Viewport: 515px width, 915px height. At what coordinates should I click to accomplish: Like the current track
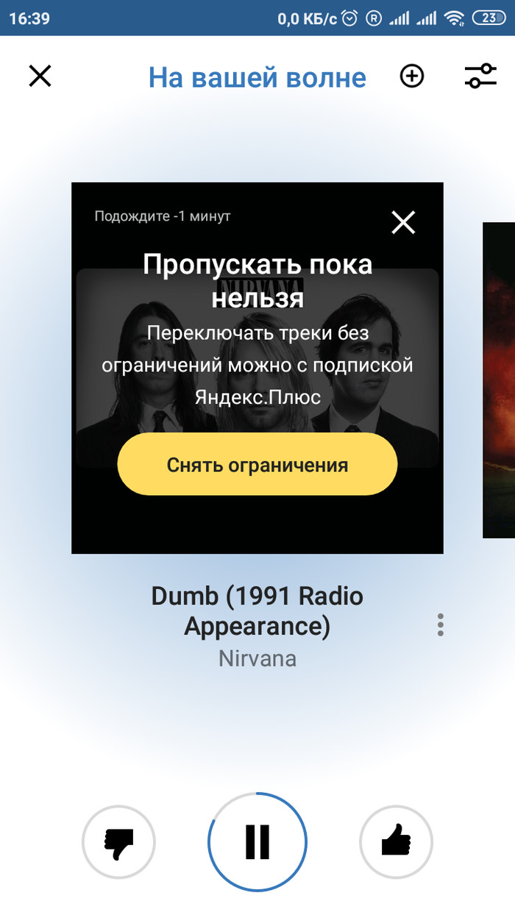[397, 842]
